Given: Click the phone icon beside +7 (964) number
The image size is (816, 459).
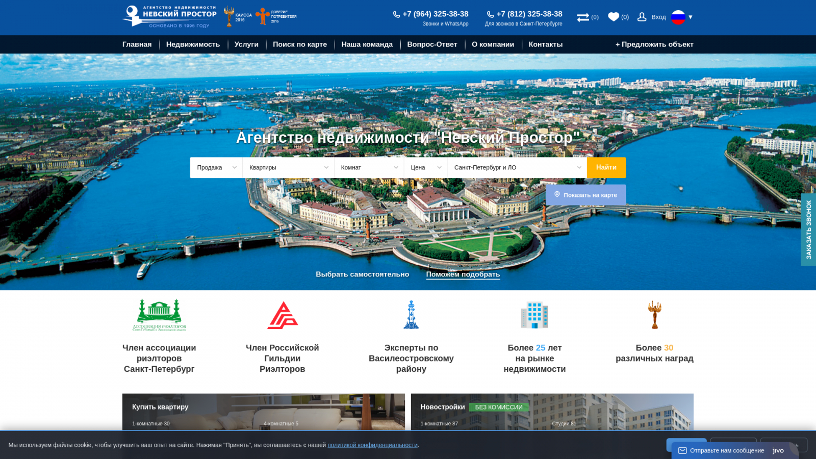Looking at the screenshot, I should click(x=396, y=14).
